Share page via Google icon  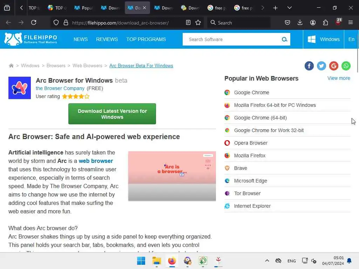pos(334,66)
